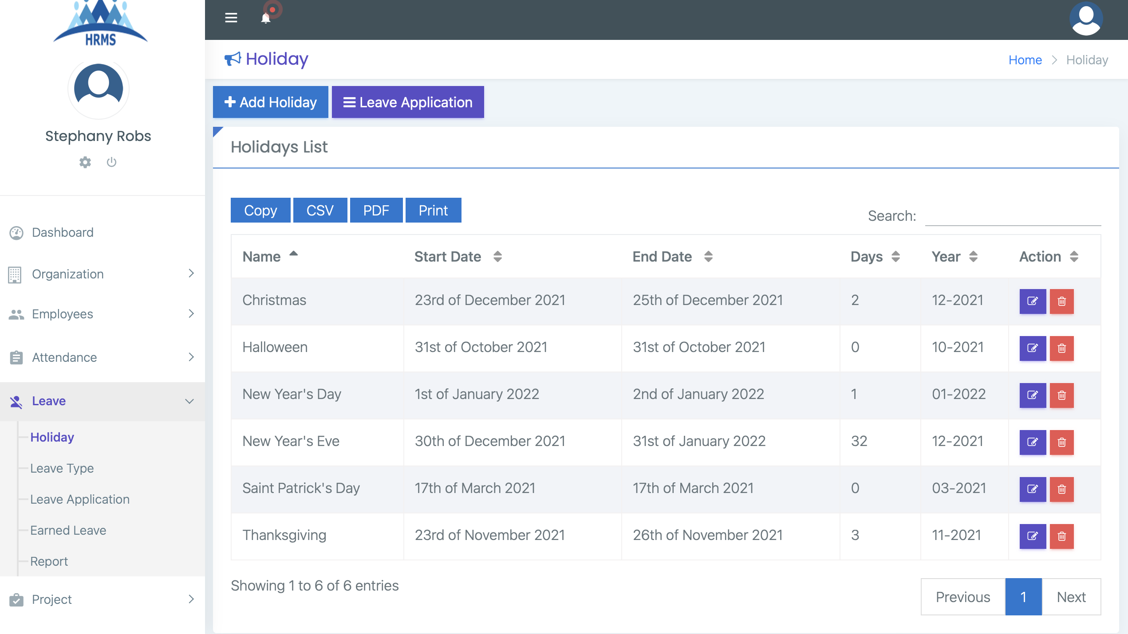The image size is (1128, 634).
Task: Select page 1 in pagination
Action: coord(1023,597)
